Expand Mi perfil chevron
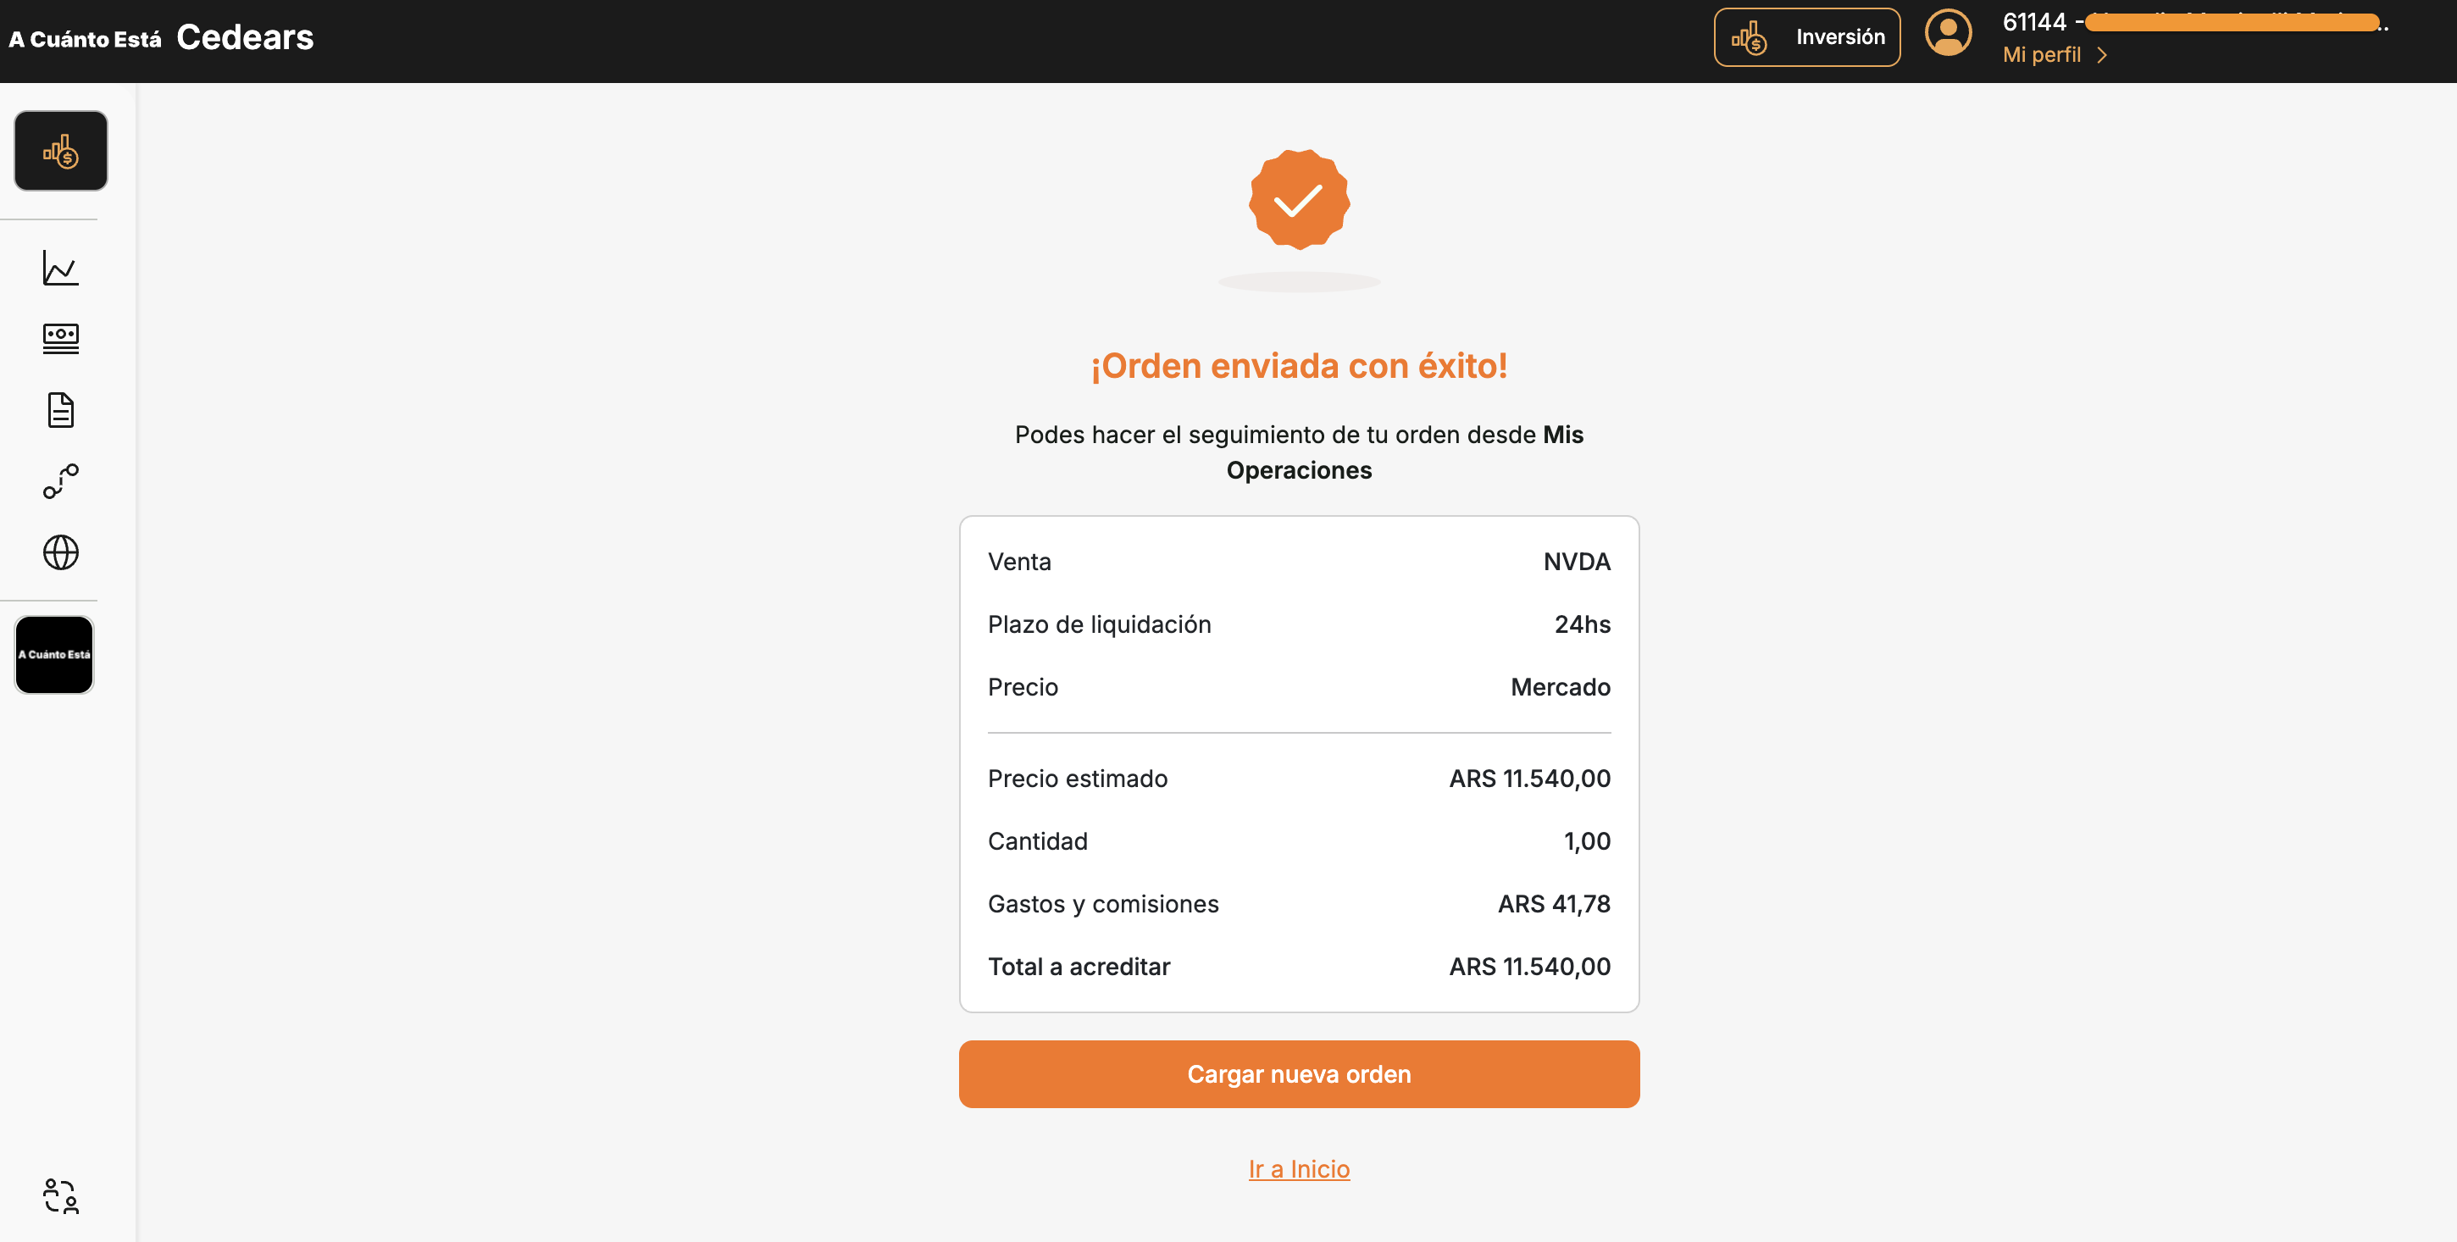This screenshot has width=2457, height=1242. [2102, 55]
